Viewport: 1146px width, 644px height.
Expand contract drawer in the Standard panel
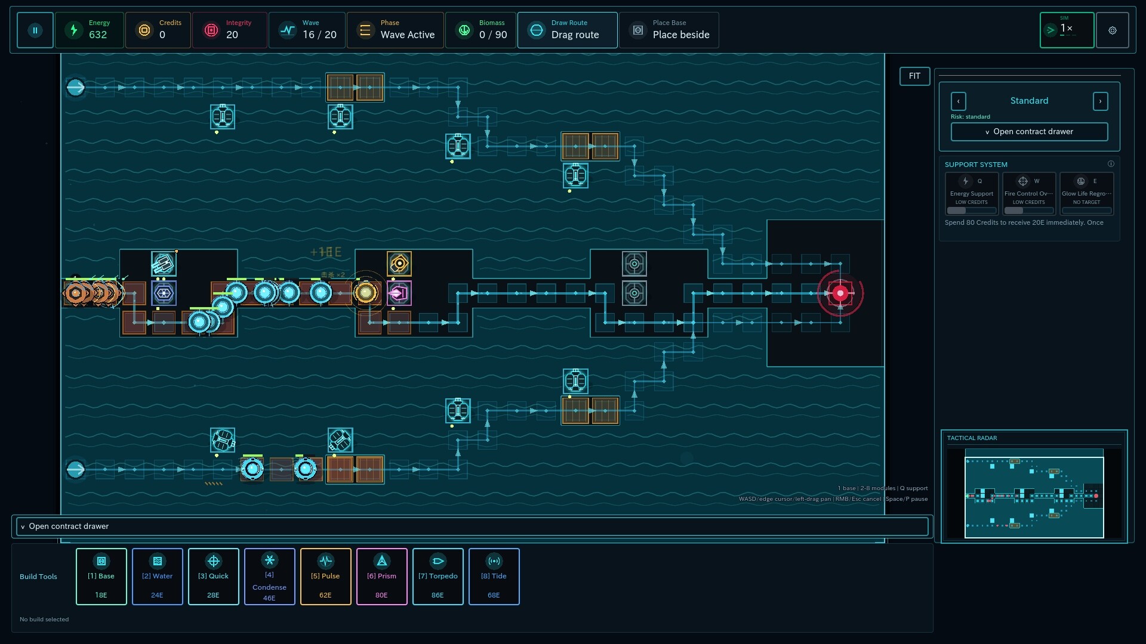tap(1030, 132)
